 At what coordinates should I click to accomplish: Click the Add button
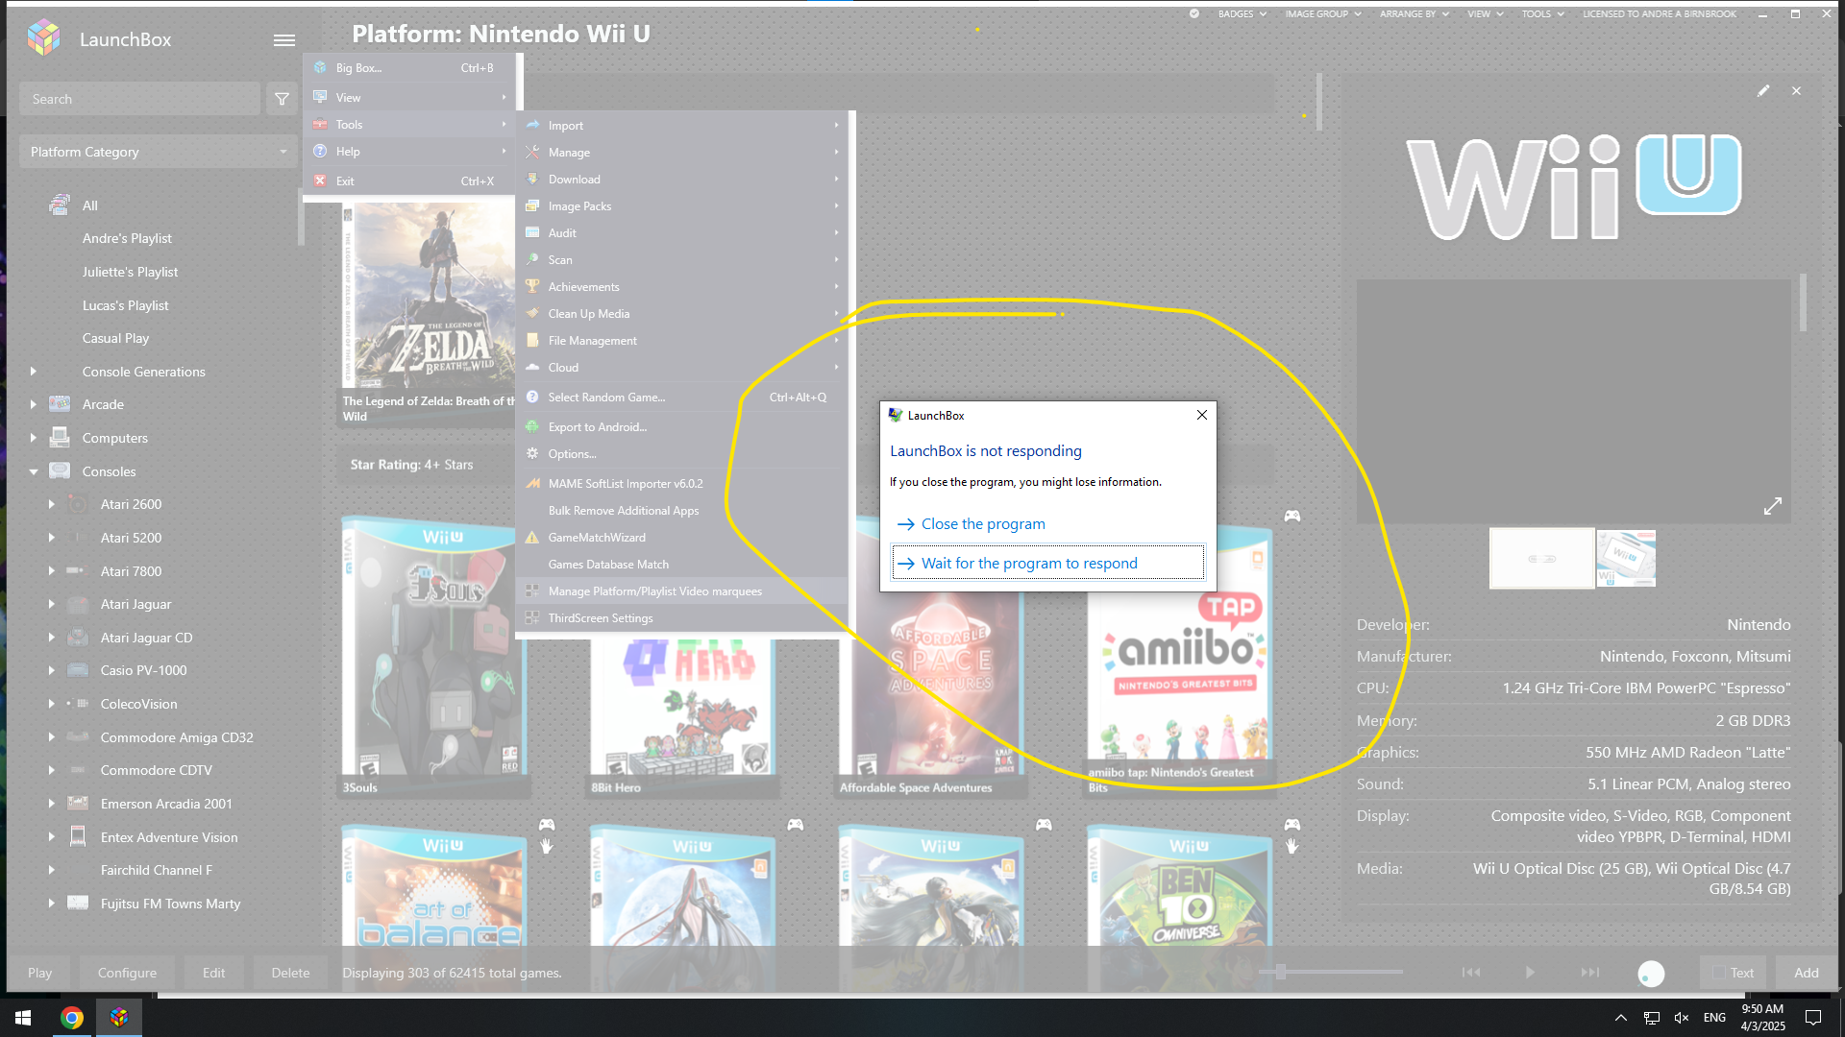pyautogui.click(x=1807, y=973)
